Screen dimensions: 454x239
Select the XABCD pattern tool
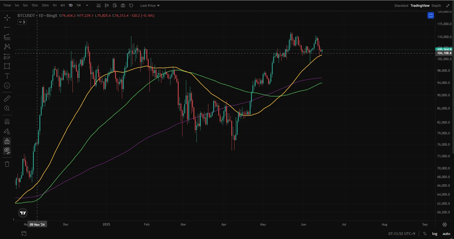point(7,47)
